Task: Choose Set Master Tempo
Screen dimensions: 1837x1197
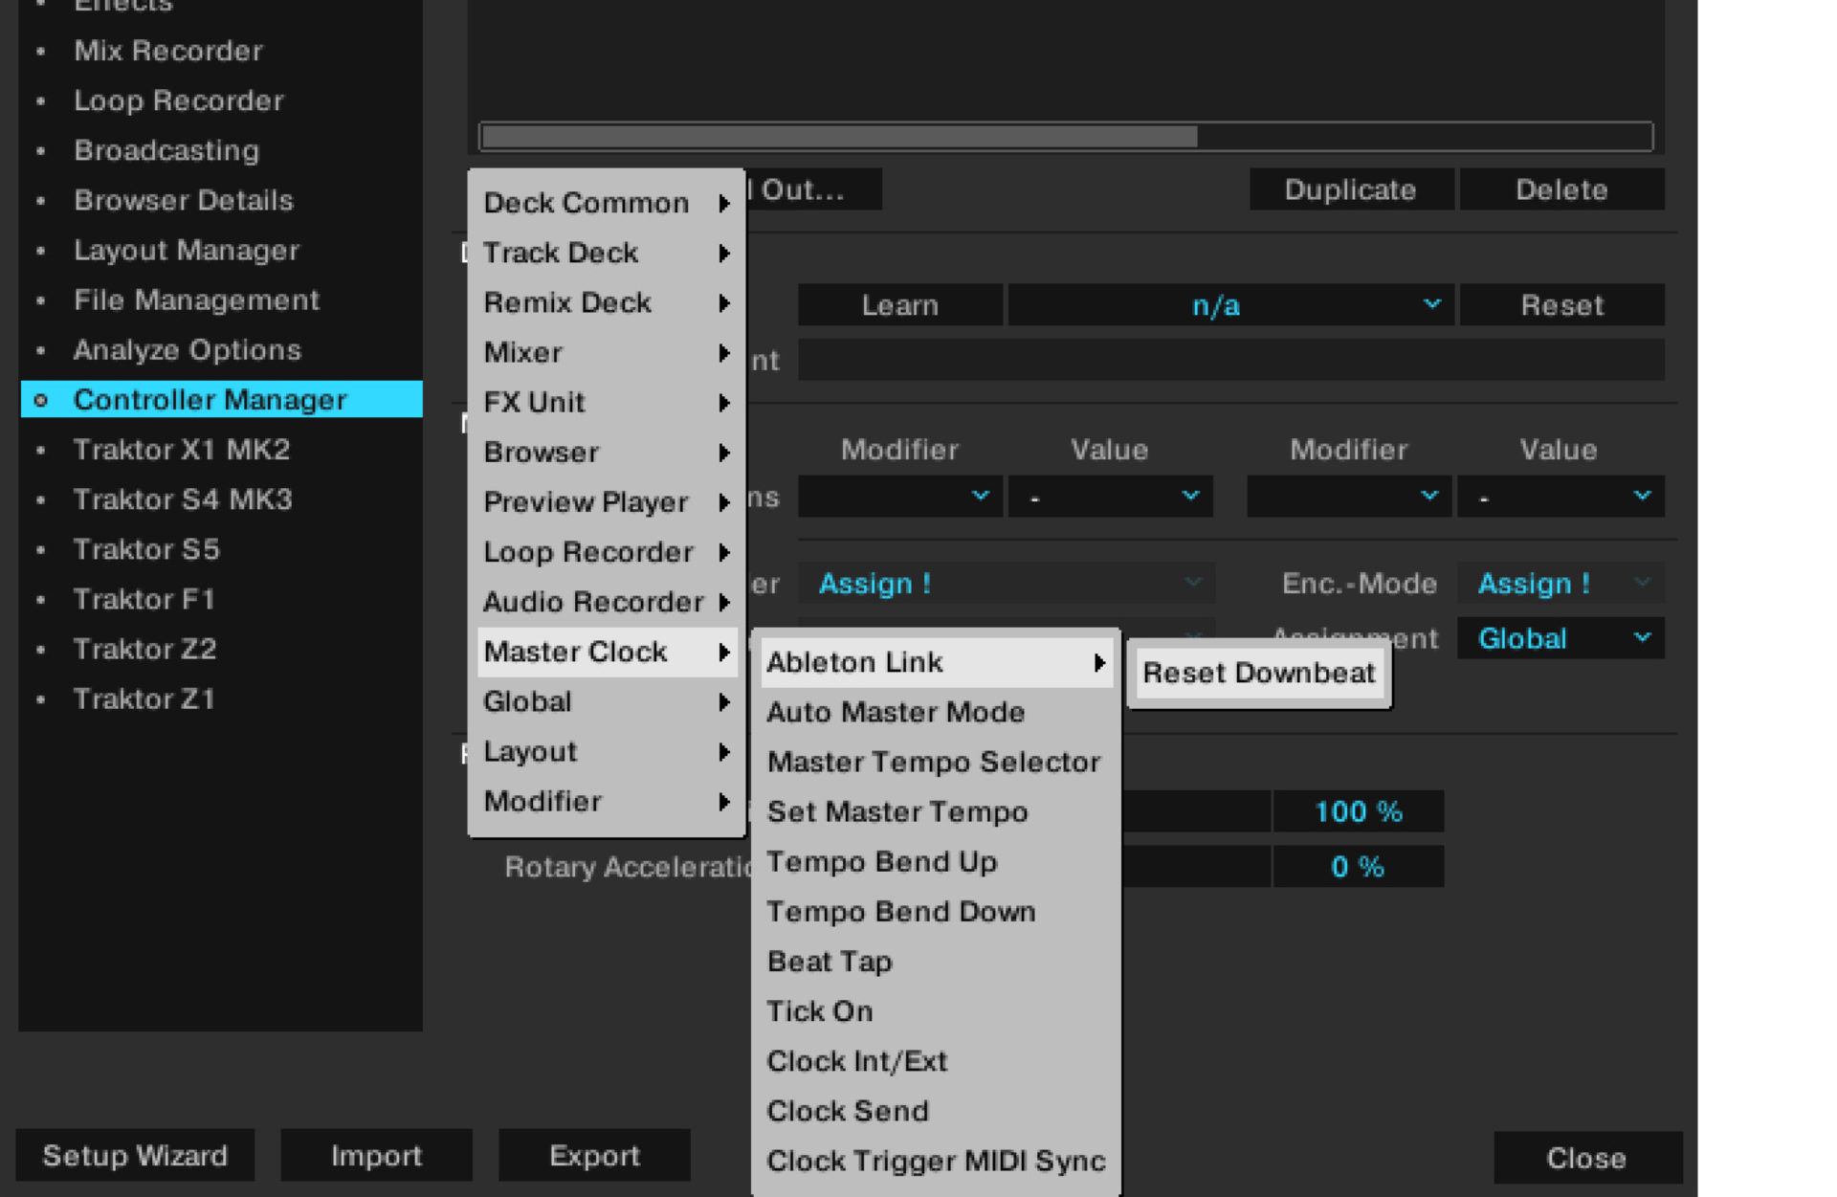Action: coord(936,811)
